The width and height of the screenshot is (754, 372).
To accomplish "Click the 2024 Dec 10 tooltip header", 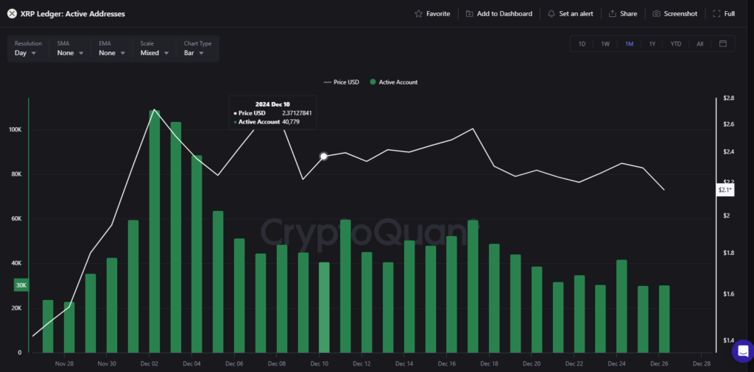I will [272, 104].
